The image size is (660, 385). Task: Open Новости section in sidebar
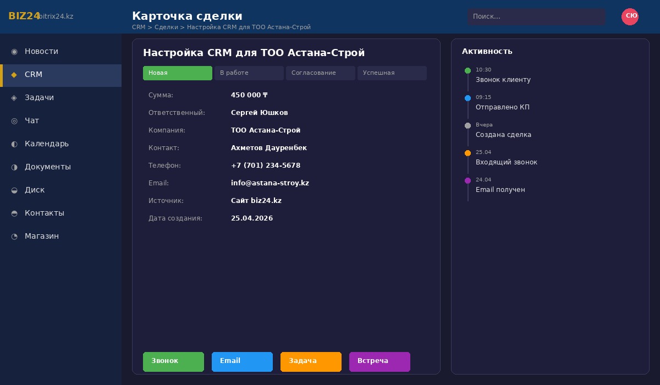[41, 51]
